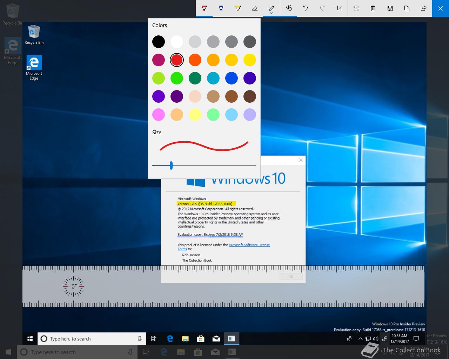Activate the crop tool

[339, 8]
